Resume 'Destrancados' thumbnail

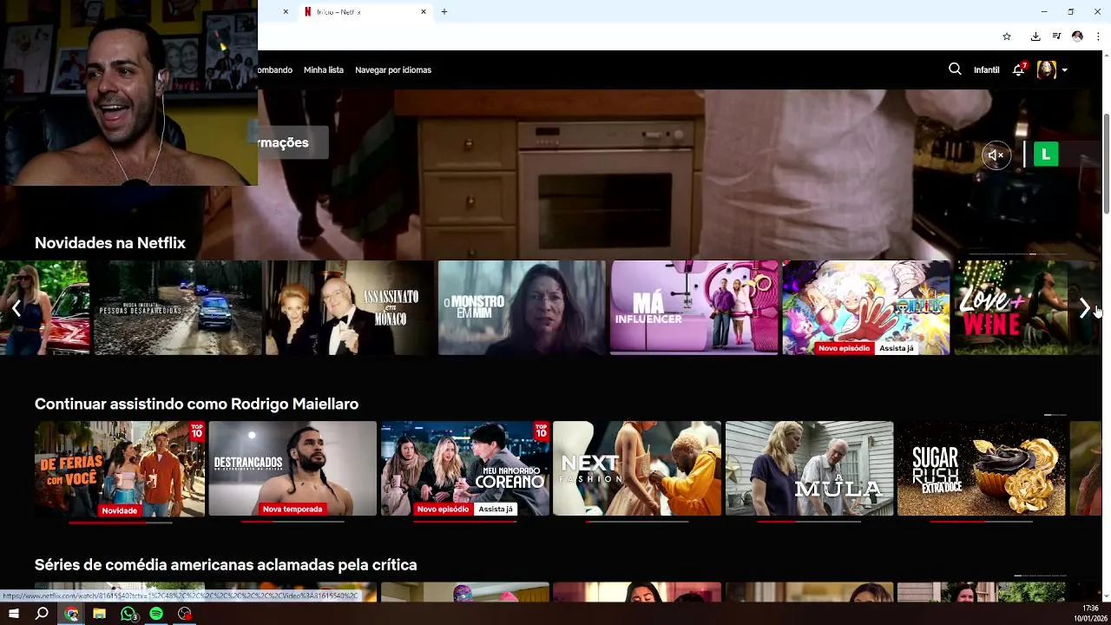pyautogui.click(x=293, y=469)
